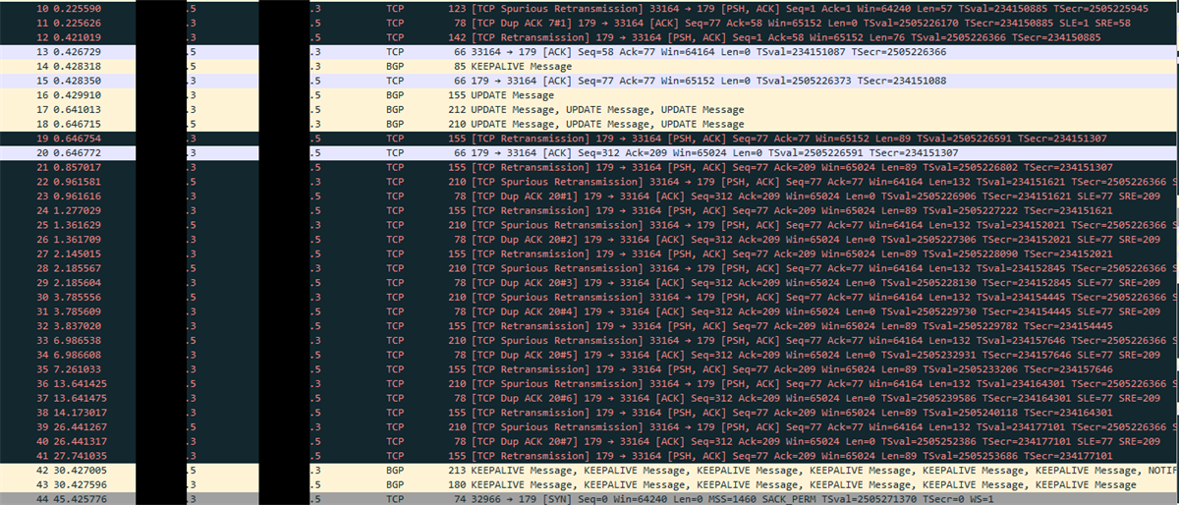Select packet 20 ACK Seq=312 Ack=209 row
The width and height of the screenshot is (1179, 505).
point(589,154)
